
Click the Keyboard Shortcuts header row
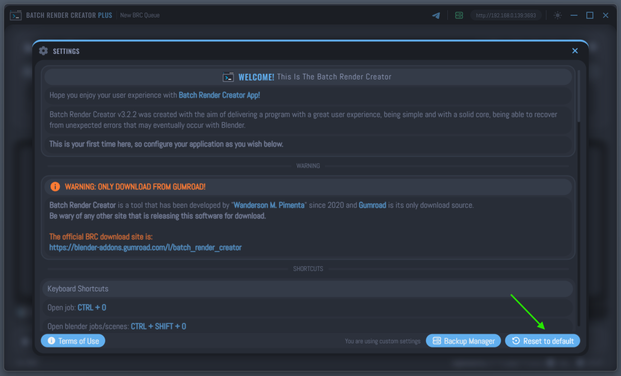pyautogui.click(x=307, y=289)
